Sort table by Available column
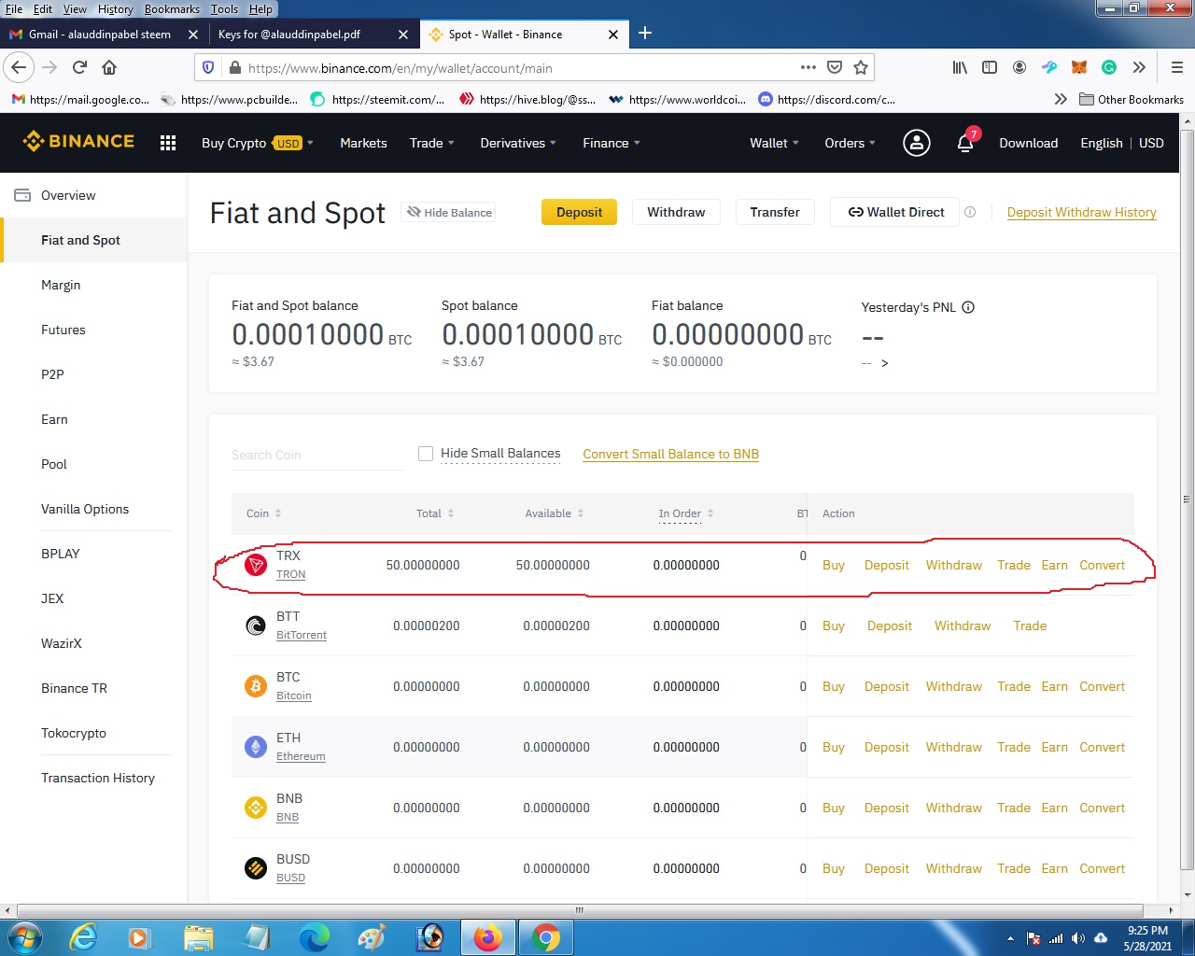Viewport: 1195px width, 956px height. 555,513
